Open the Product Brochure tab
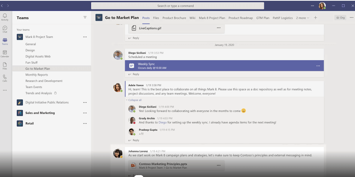Viewport: 355px width, 177px height. tap(174, 18)
